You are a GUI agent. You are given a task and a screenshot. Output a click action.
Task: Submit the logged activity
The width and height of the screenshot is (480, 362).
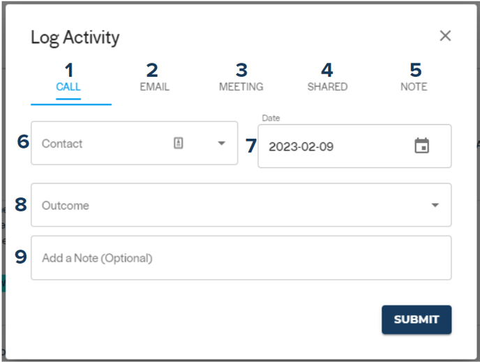tap(417, 319)
